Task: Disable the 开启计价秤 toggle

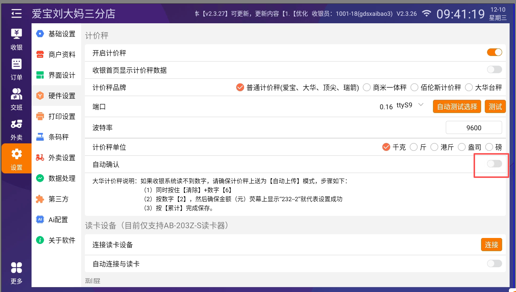Action: click(x=494, y=53)
